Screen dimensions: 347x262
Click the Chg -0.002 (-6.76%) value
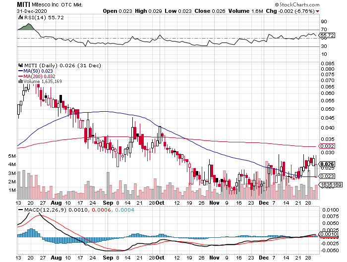(290, 11)
